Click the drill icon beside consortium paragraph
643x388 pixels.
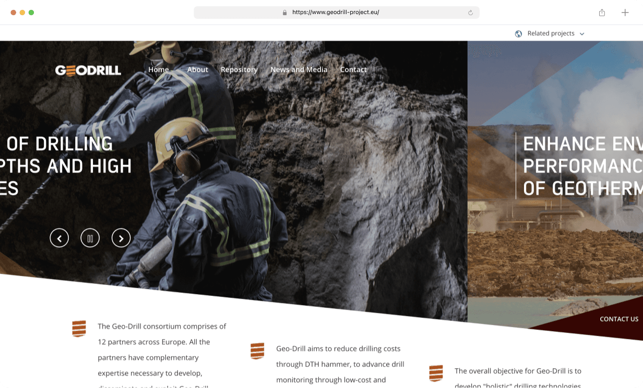(79, 329)
